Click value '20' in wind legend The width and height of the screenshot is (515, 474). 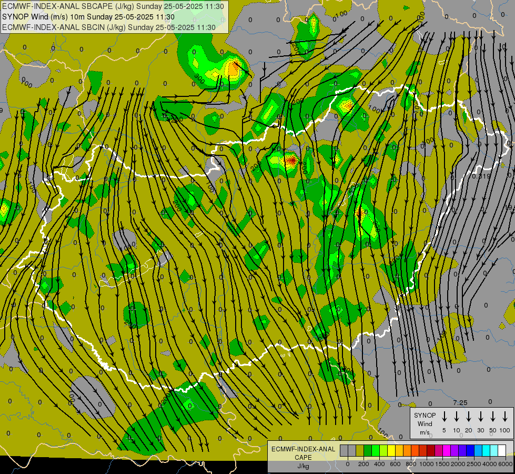tap(469, 430)
